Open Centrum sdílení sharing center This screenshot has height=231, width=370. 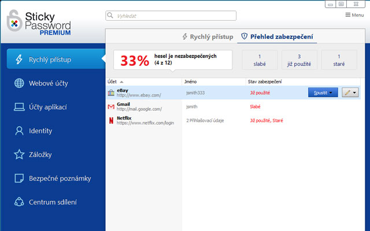coord(52,202)
